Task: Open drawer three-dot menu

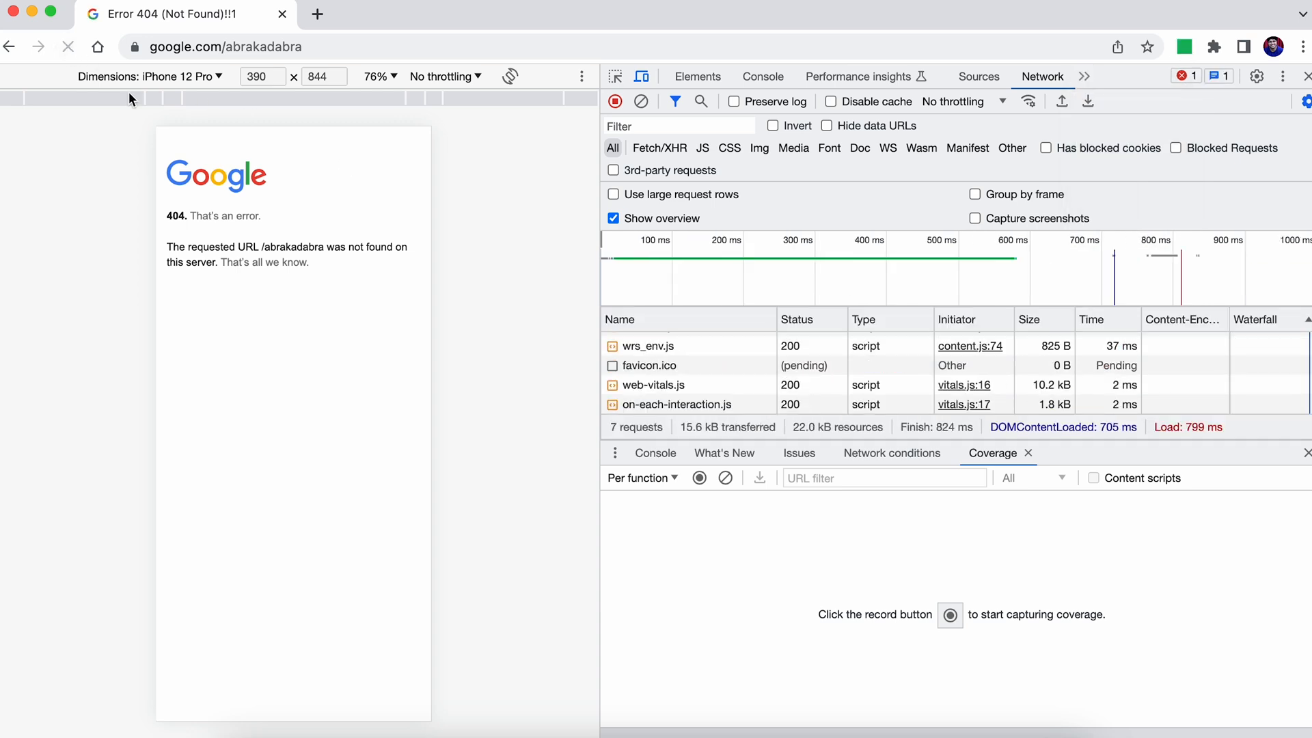Action: (x=615, y=453)
